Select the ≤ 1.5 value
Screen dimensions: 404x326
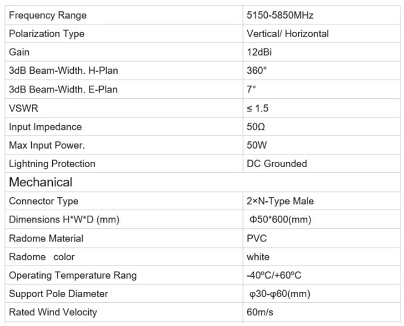(259, 108)
